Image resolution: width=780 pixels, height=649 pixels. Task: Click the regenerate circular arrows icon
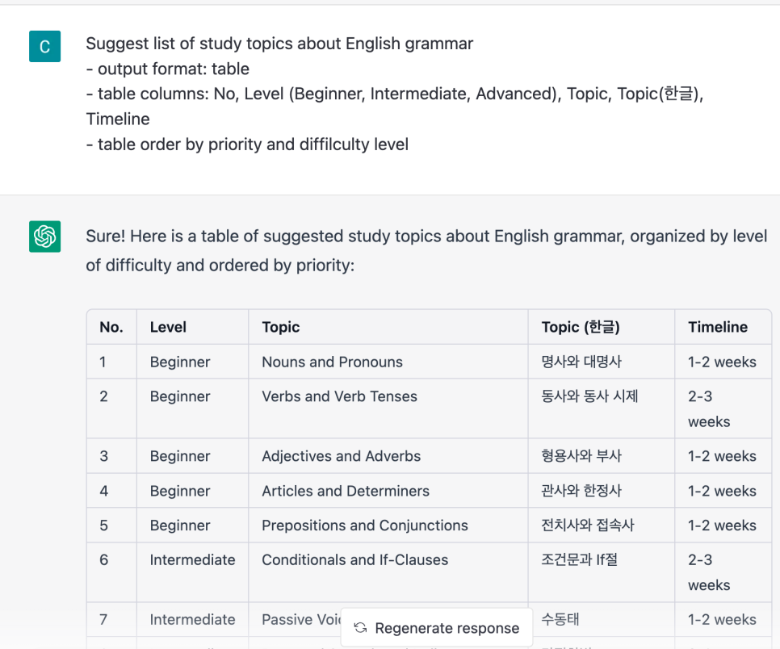361,628
